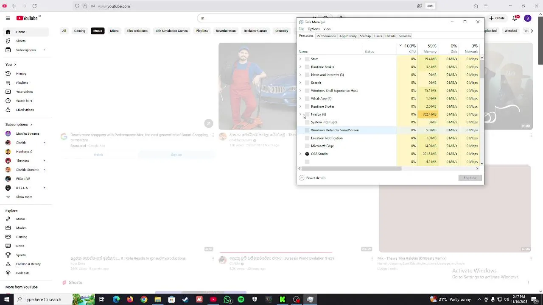Open Podcasts under Explore

click(x=25, y=273)
